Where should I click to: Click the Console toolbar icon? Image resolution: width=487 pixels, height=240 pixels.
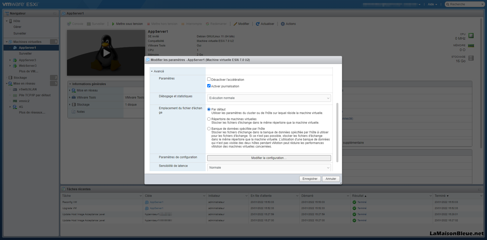69,24
